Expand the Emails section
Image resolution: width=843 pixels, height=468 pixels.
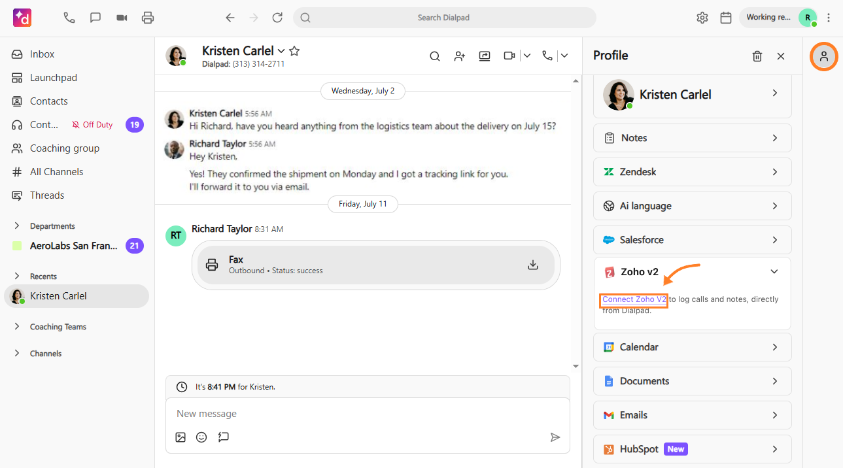(693, 415)
